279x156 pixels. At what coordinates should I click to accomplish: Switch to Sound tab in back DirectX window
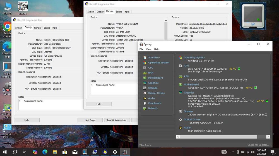(47, 28)
